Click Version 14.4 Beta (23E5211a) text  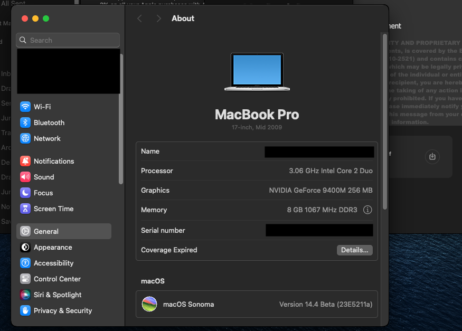[x=326, y=305]
